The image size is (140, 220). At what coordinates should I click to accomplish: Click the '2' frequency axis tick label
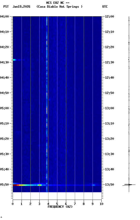point(30,204)
